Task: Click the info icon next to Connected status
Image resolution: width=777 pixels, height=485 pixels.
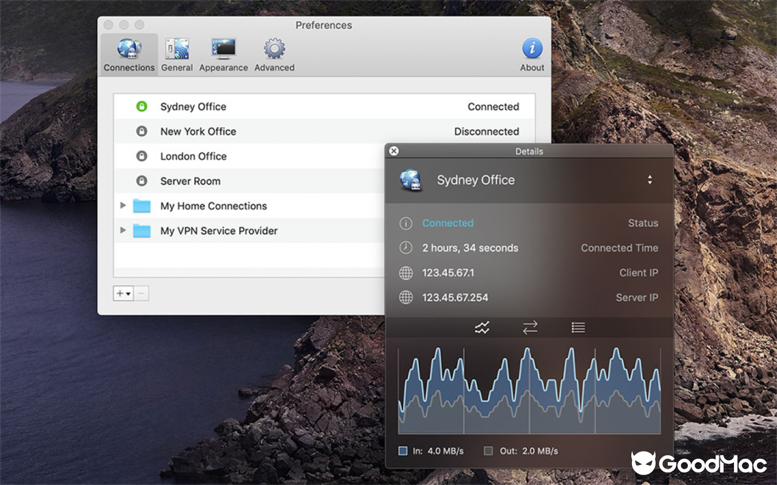Action: click(x=405, y=223)
